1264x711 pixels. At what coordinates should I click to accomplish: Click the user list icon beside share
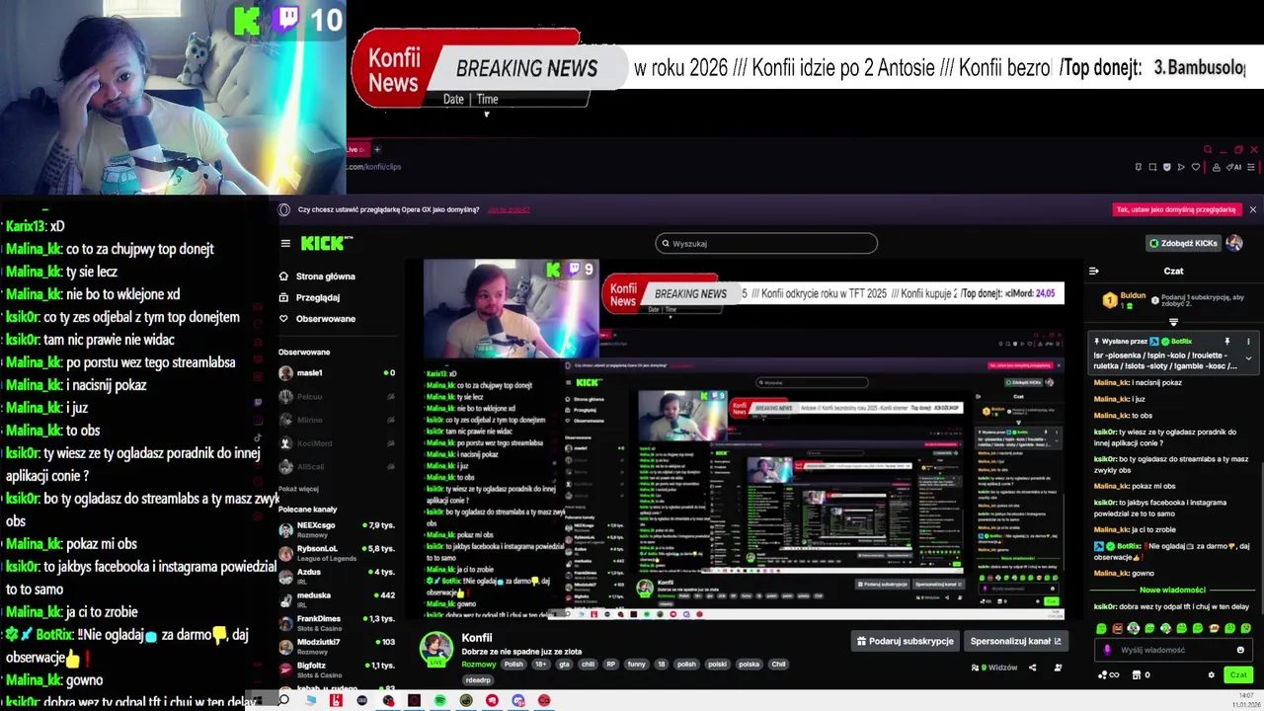tap(1058, 668)
